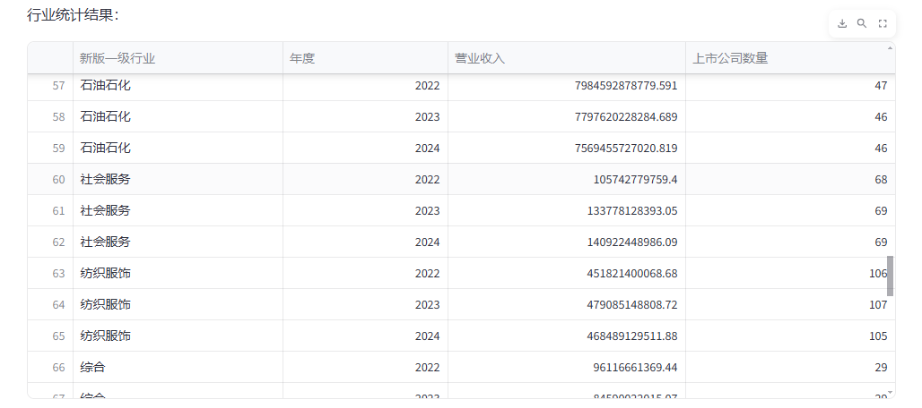Image resolution: width=922 pixels, height=408 pixels.
Task: Select 综合 cell in row 66
Action: (x=178, y=367)
